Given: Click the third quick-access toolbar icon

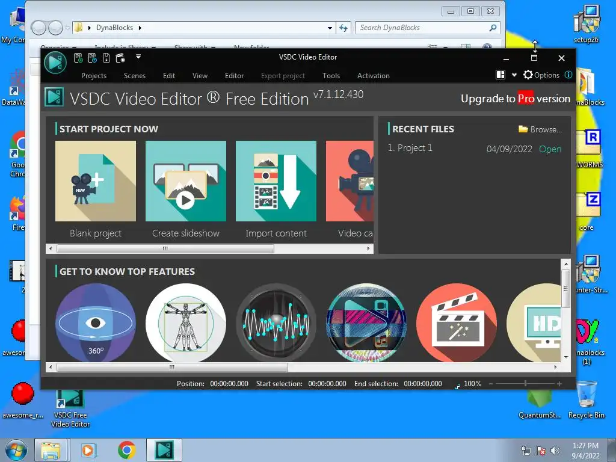Looking at the screenshot, I should click(106, 58).
